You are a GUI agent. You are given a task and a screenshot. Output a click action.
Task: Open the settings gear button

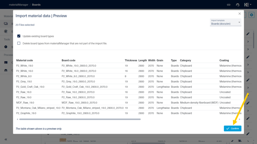(x=251, y=15)
